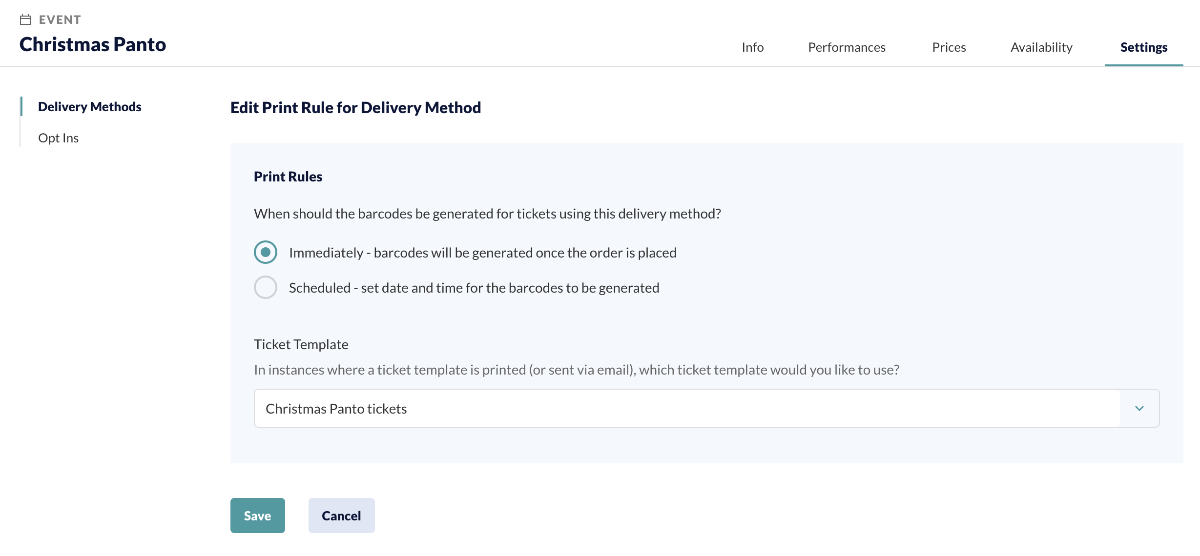Viewport: 1200px width, 556px height.
Task: Click the calendar icon next to EVENT
Action: coord(25,20)
